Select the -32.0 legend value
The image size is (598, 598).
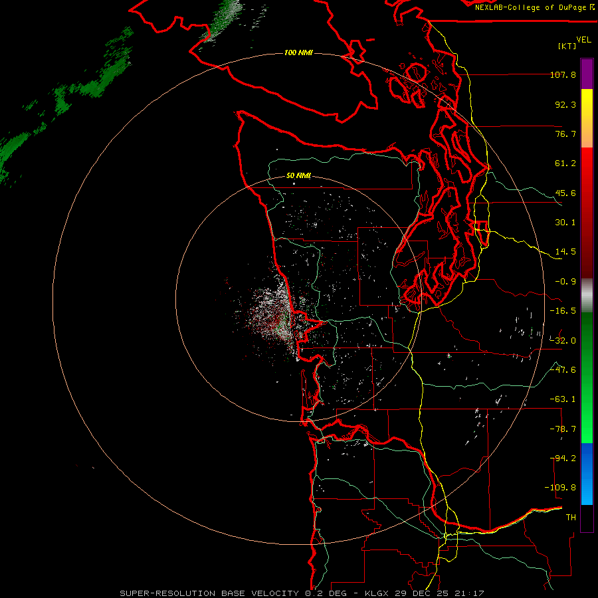563,341
